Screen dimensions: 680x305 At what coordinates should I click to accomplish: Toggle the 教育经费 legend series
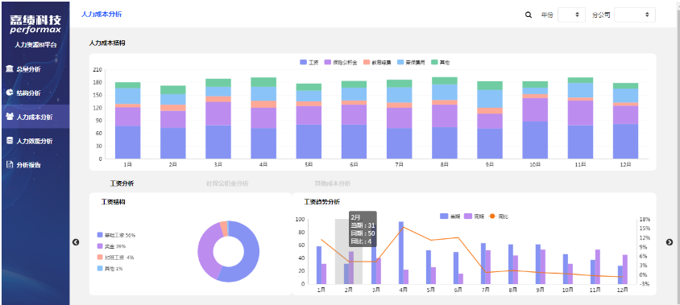[377, 63]
